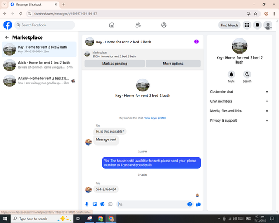Open the Groups icon in top navigation
Image resolution: width=279 pixels, height=223 pixels.
(x=164, y=25)
